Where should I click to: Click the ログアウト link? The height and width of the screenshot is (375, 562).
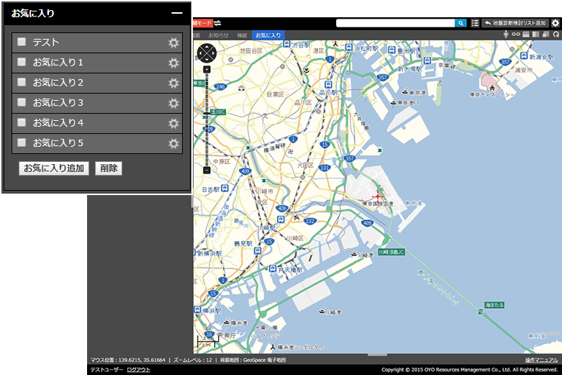coord(139,369)
